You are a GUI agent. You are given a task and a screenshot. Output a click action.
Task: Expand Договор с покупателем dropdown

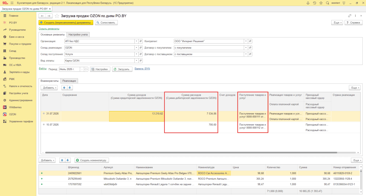(246, 48)
